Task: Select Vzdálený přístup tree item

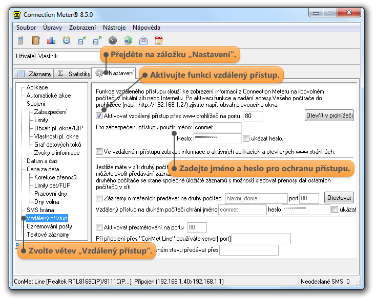Action: [x=47, y=218]
